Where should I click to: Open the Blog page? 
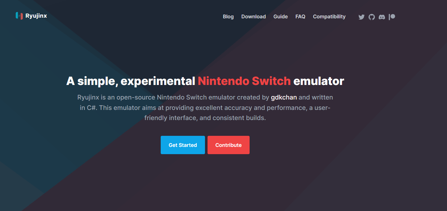point(228,16)
